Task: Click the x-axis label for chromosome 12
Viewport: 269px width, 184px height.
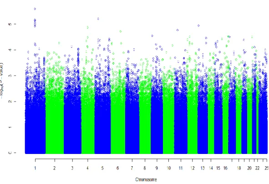Action: click(193, 168)
